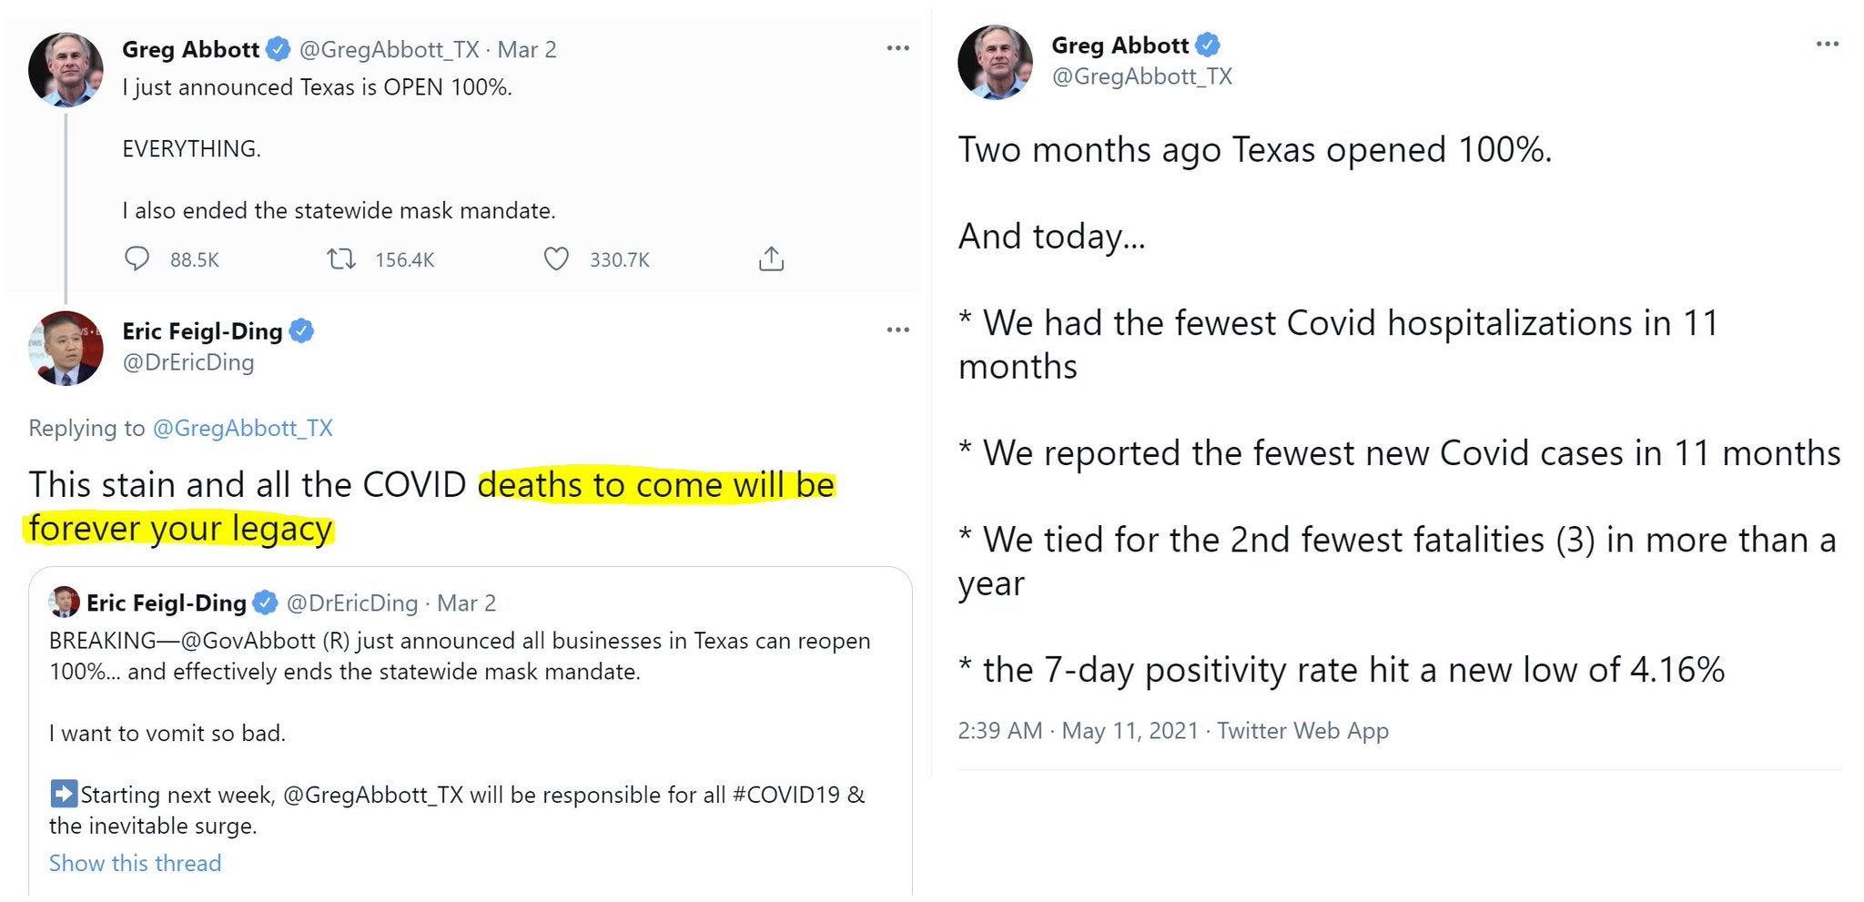Retweet Abbott's Texas is OPEN tweet
This screenshot has width=1864, height=902.
click(341, 259)
